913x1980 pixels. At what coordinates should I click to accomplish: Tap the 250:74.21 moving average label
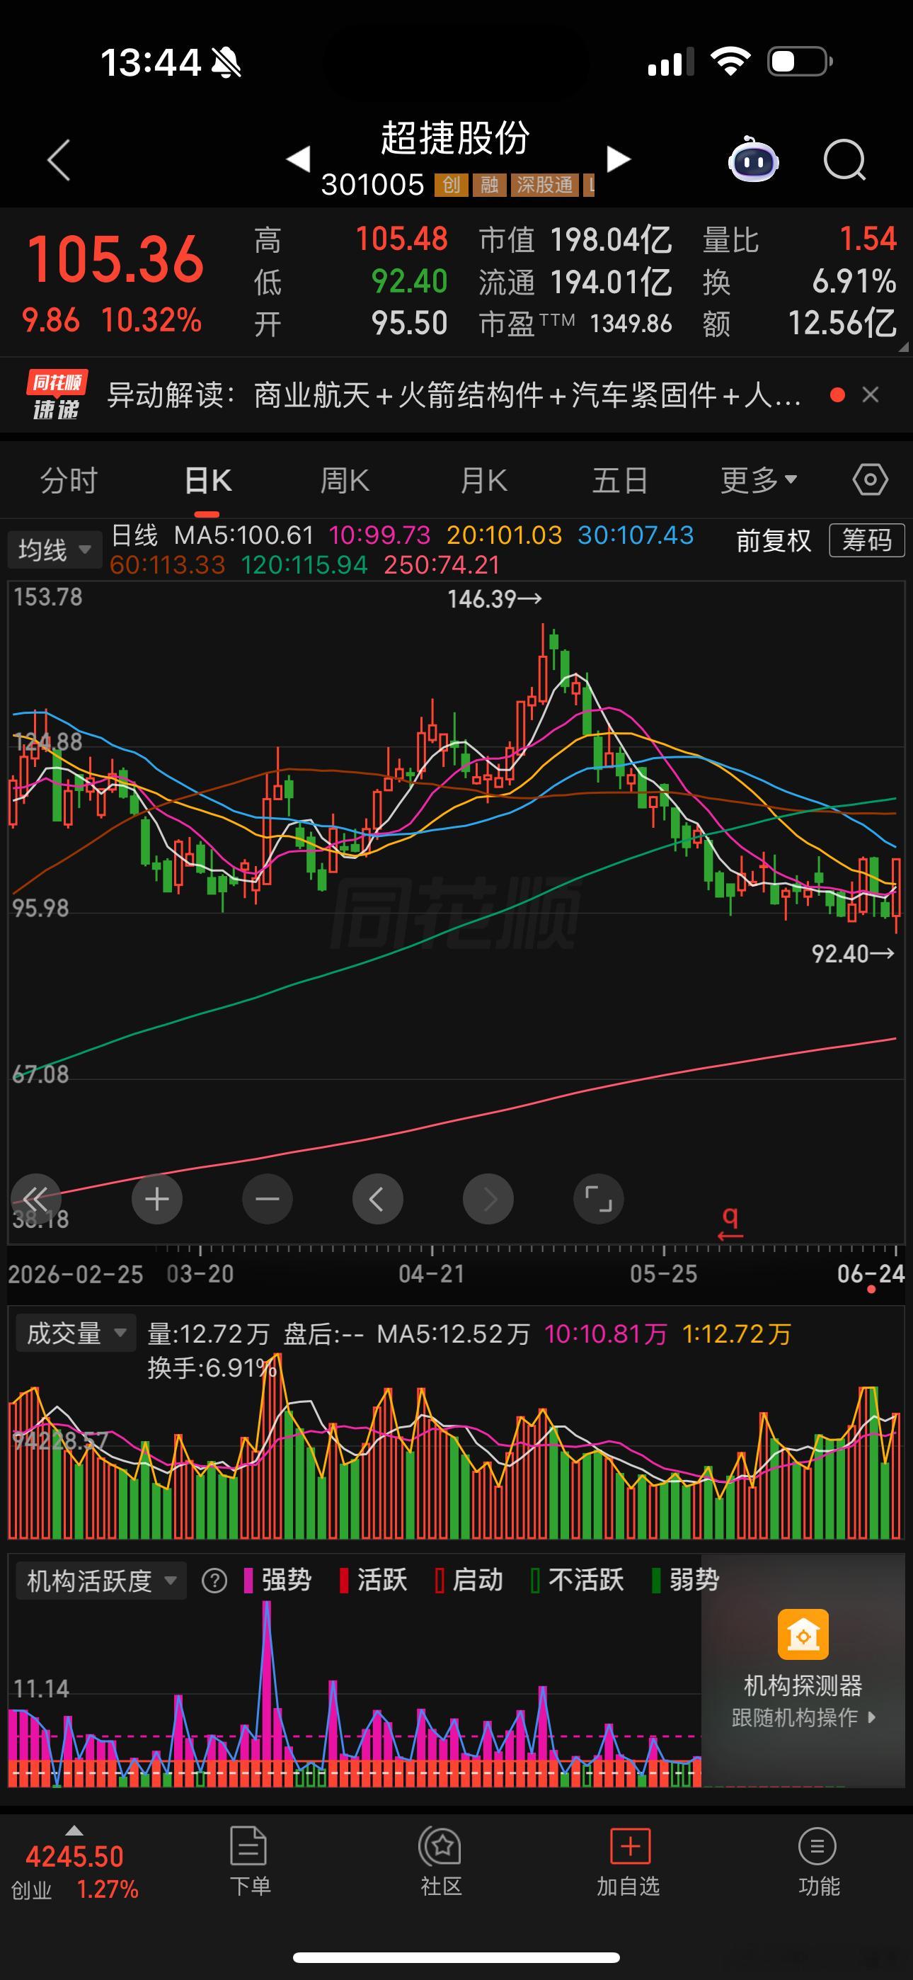(x=442, y=565)
